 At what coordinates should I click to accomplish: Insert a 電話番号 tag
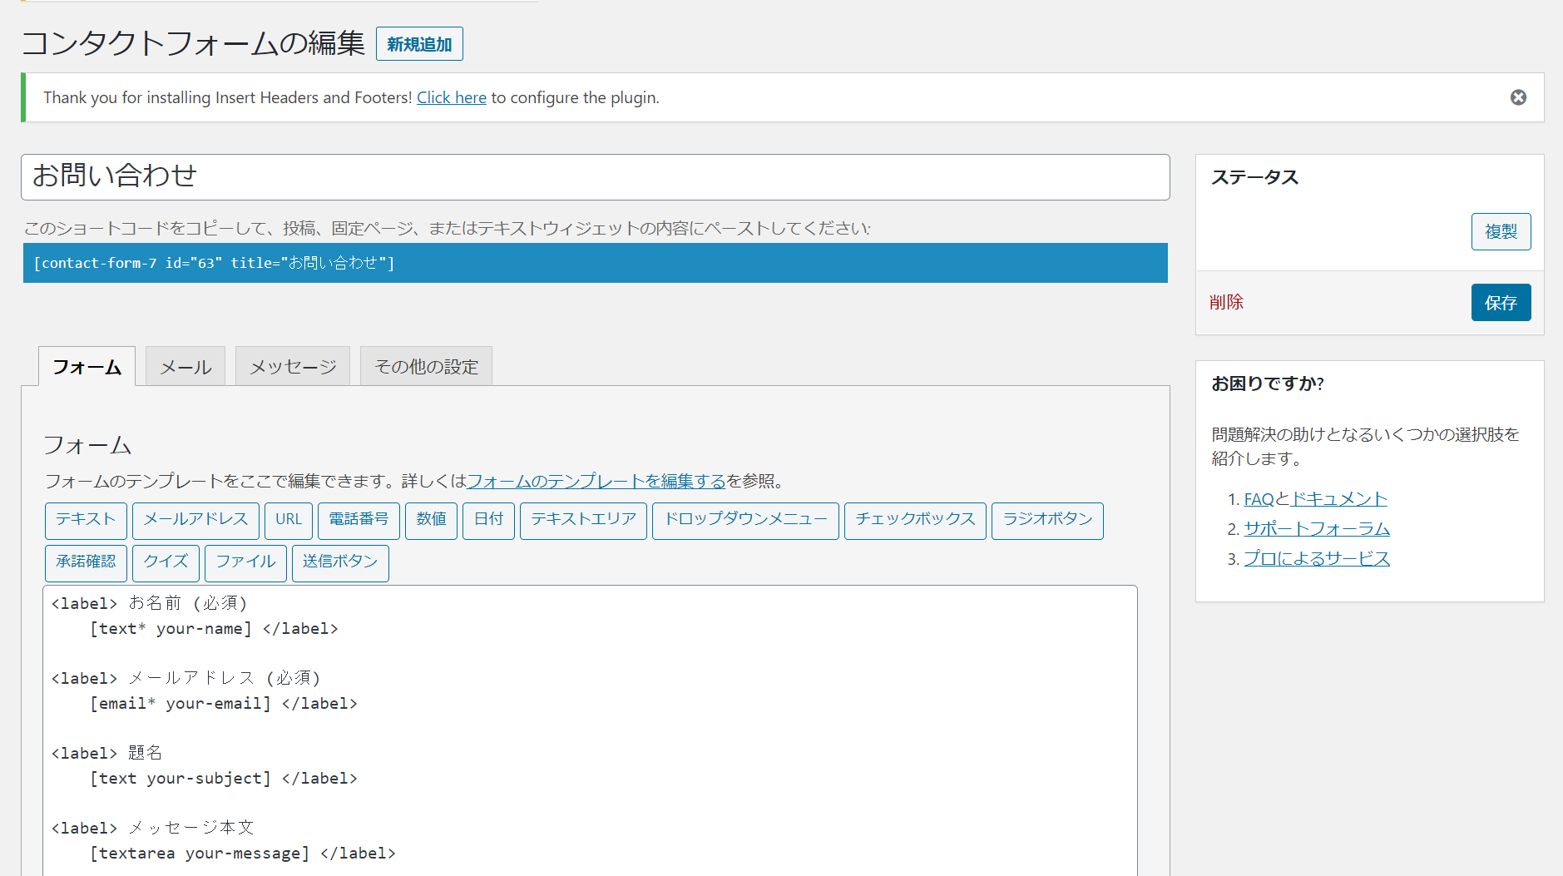(359, 520)
